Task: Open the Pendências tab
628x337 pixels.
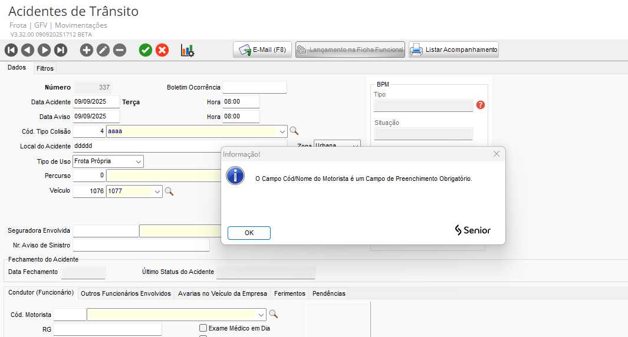Action: 329,293
